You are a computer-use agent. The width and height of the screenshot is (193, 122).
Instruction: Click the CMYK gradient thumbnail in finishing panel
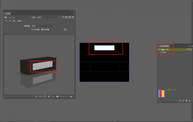click(162, 94)
